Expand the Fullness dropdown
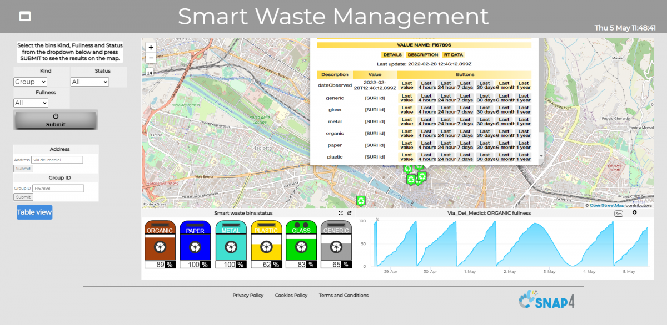The image size is (667, 325). [31, 103]
